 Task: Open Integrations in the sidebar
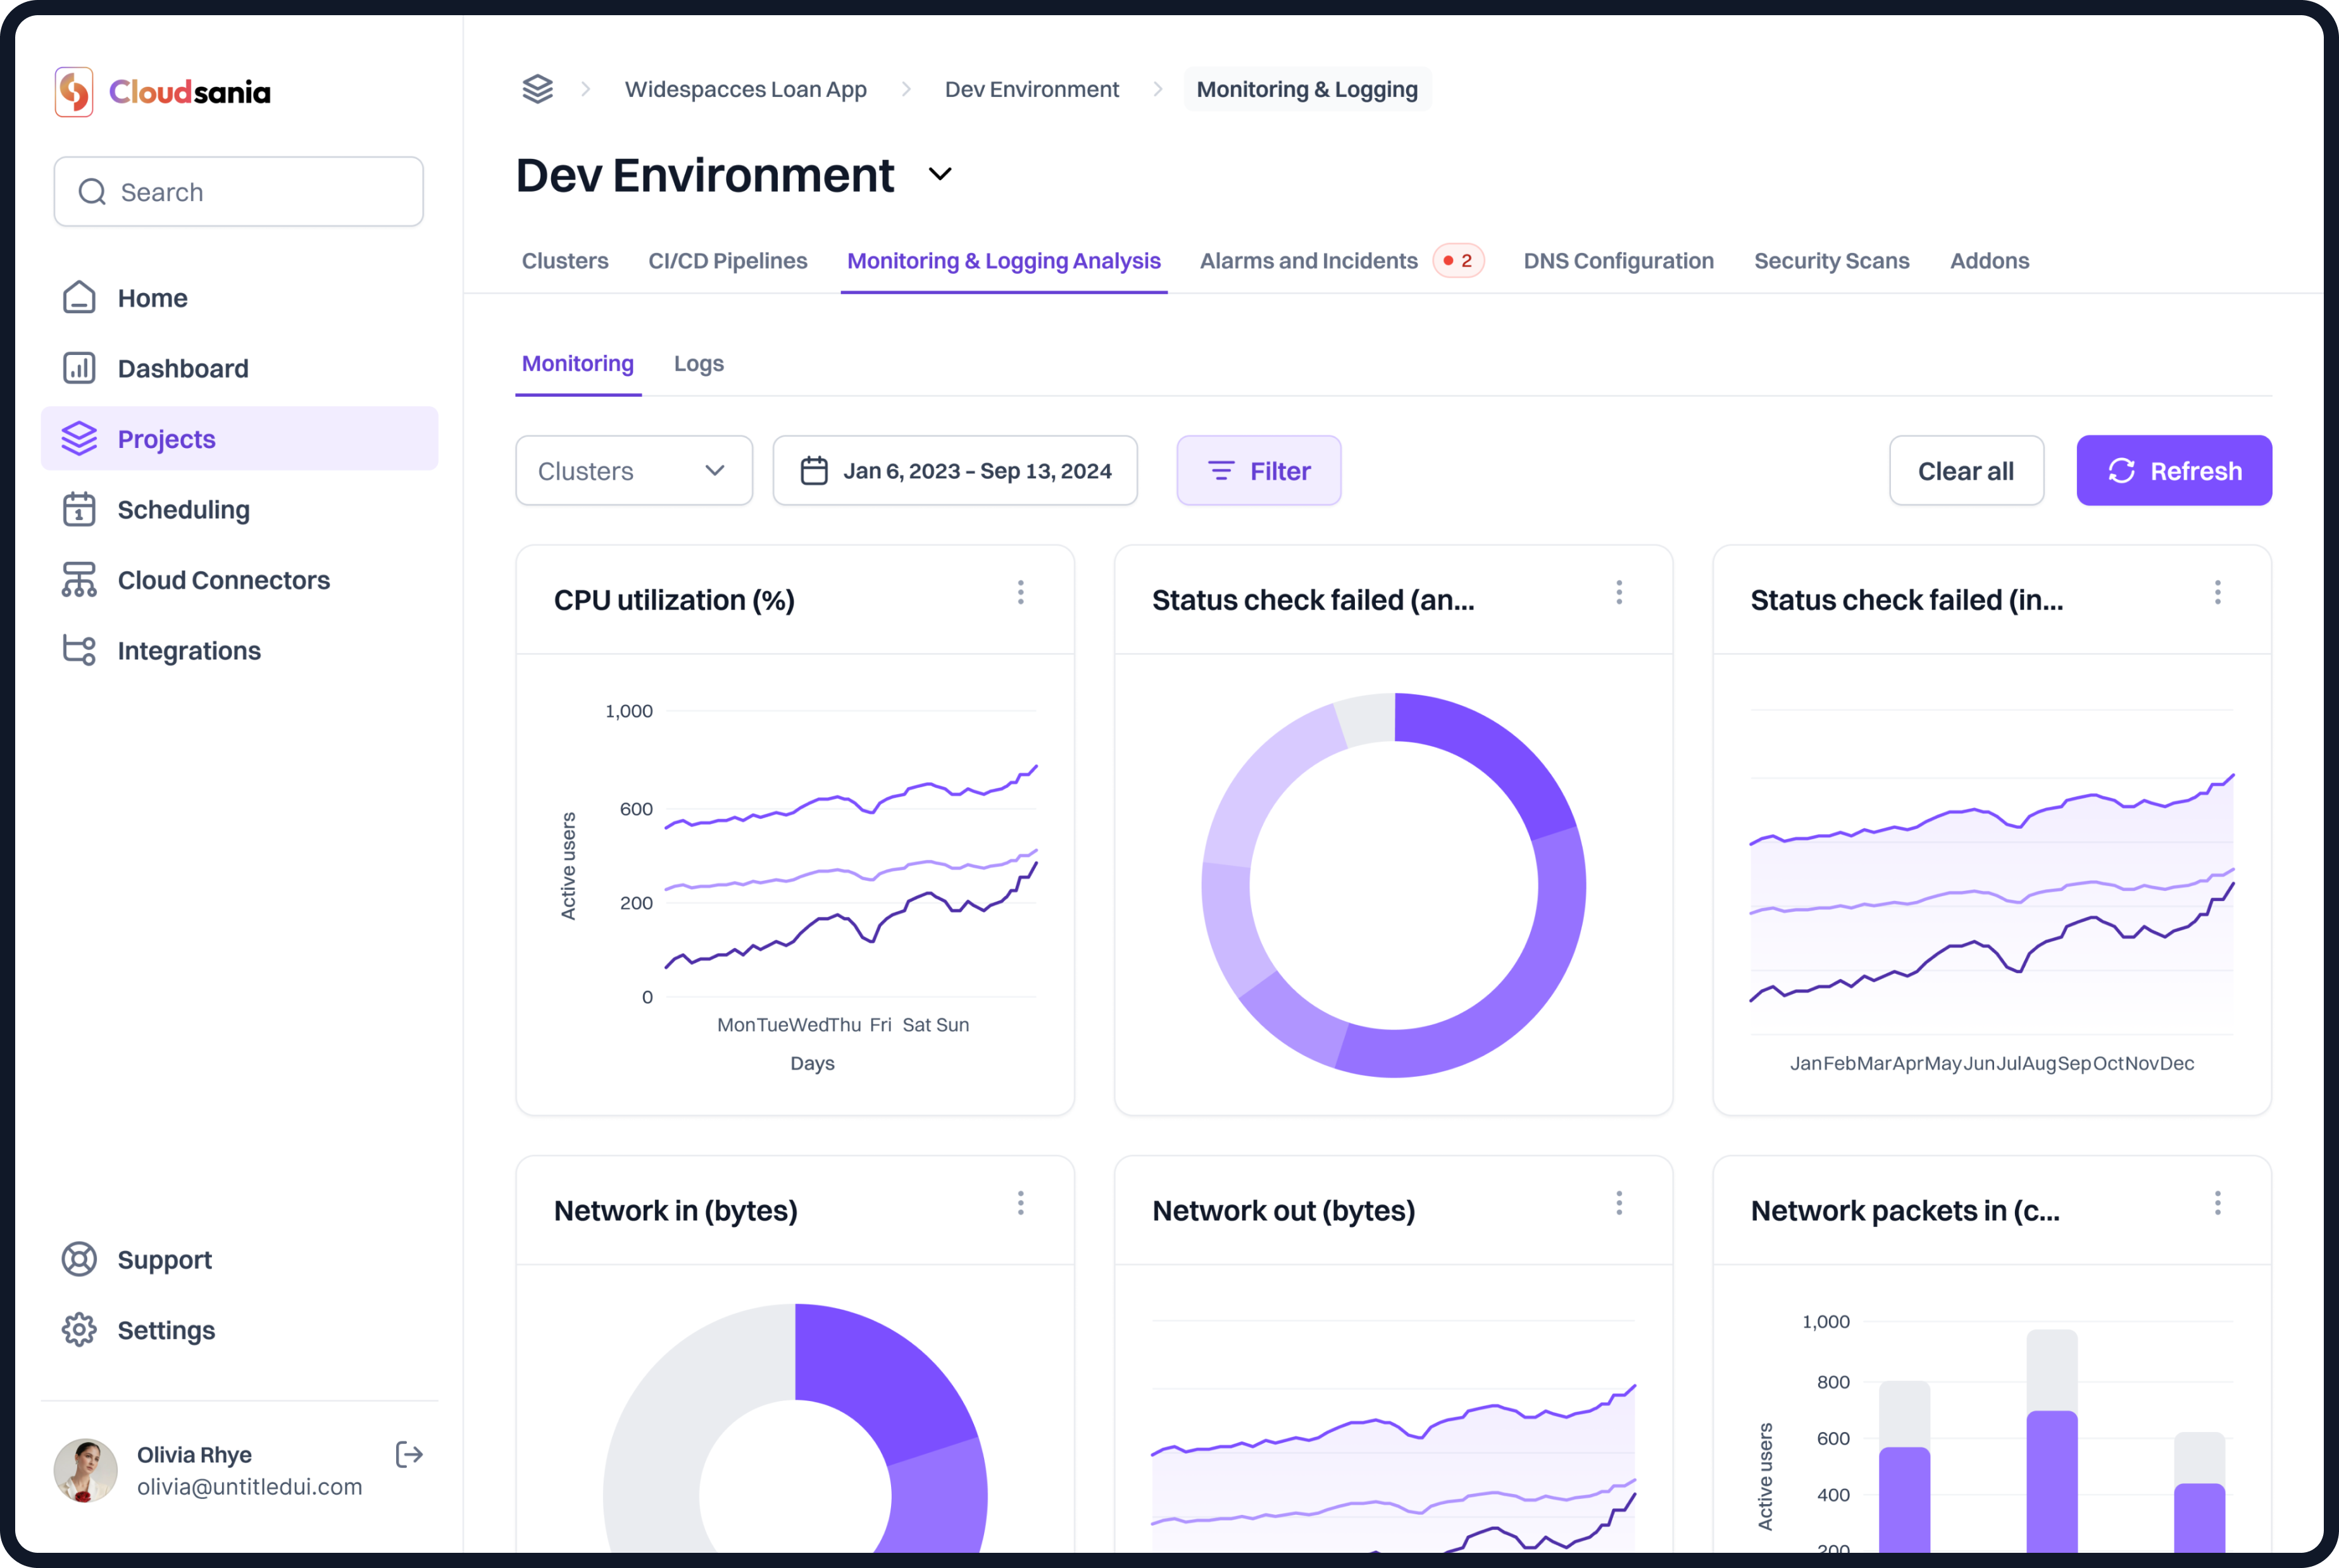240,650
